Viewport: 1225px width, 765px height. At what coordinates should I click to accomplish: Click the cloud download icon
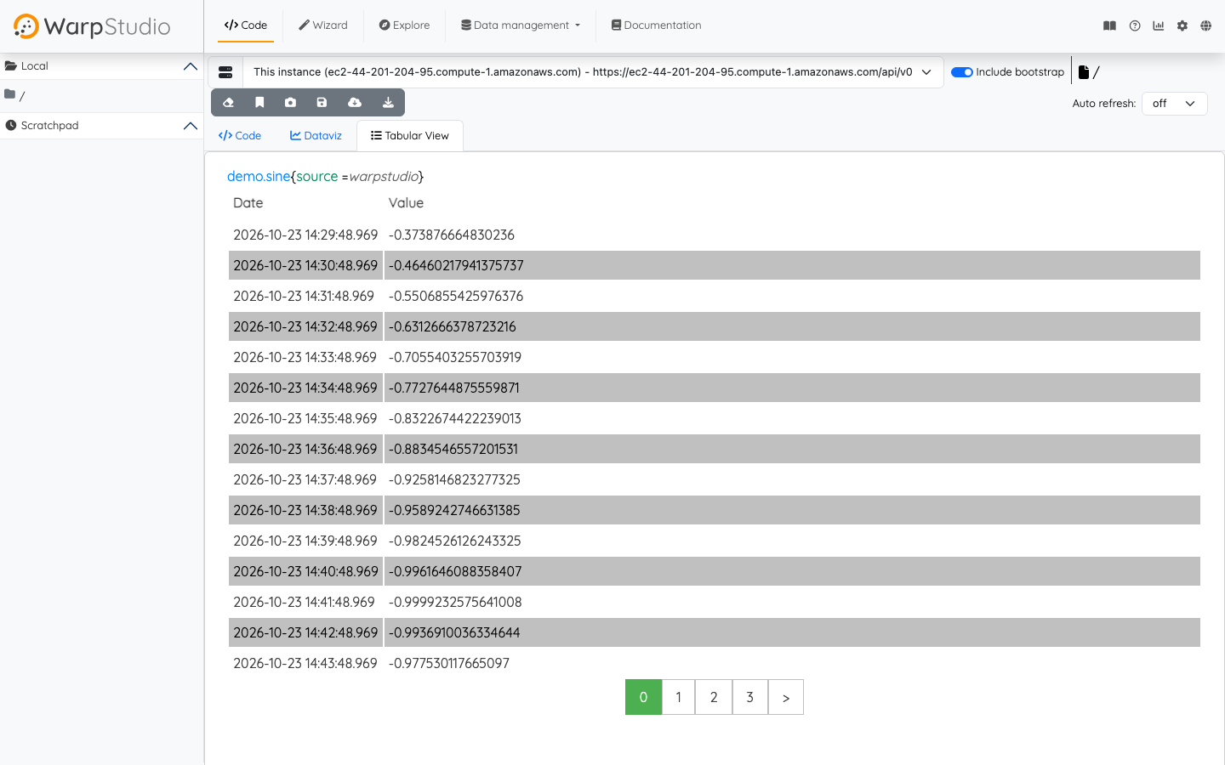(x=355, y=103)
